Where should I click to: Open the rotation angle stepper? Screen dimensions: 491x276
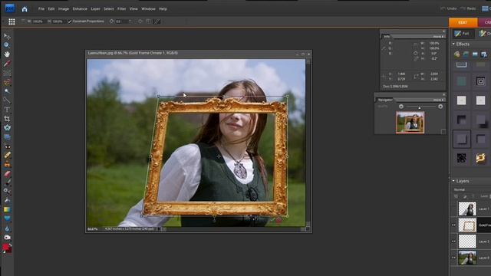coord(130,21)
